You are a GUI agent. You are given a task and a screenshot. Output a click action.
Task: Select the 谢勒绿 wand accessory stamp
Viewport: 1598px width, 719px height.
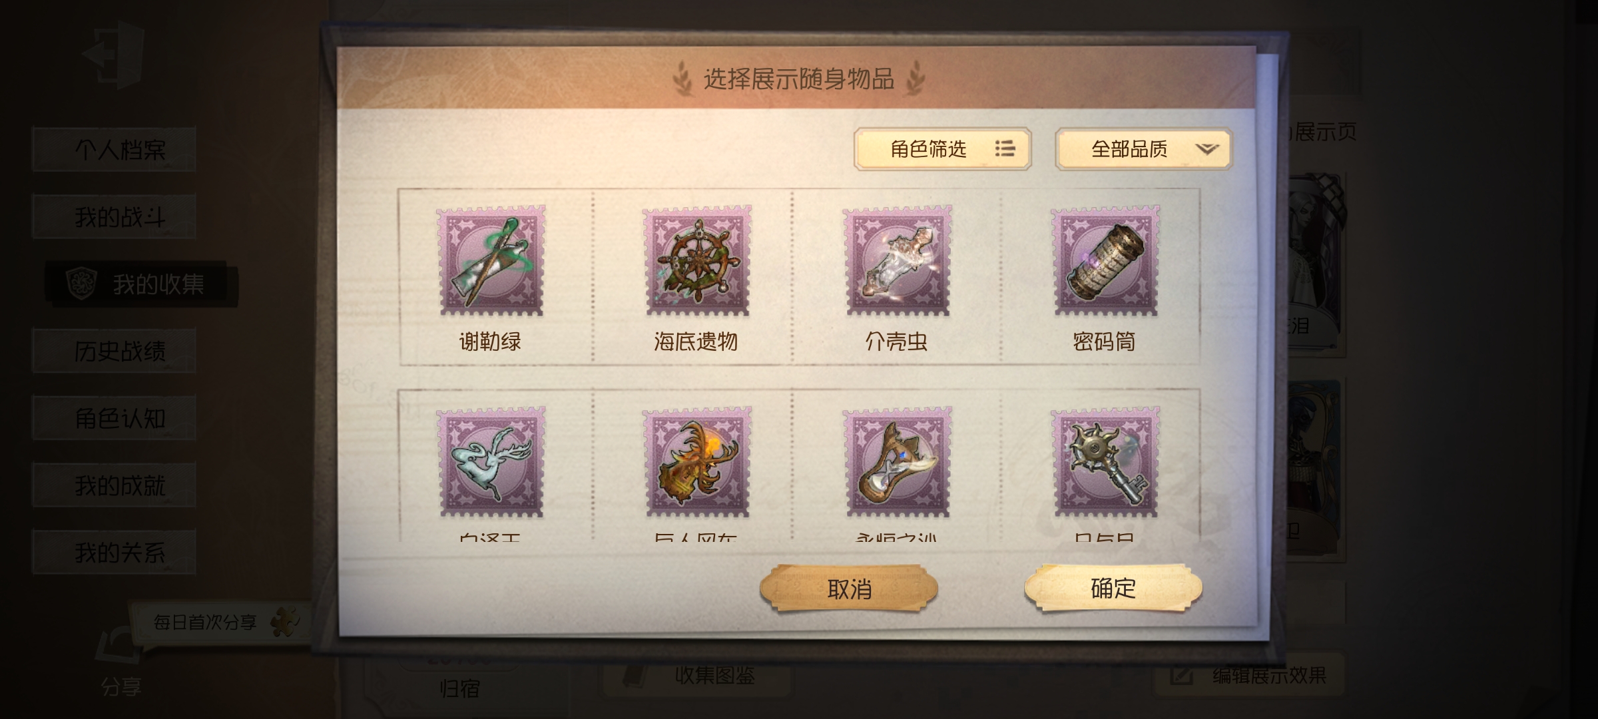click(491, 260)
